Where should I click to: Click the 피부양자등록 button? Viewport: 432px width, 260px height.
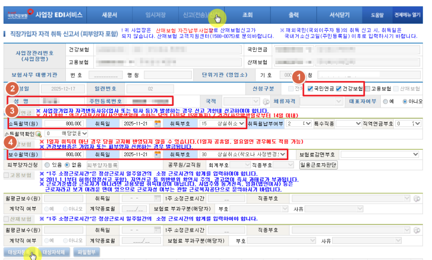point(103,165)
